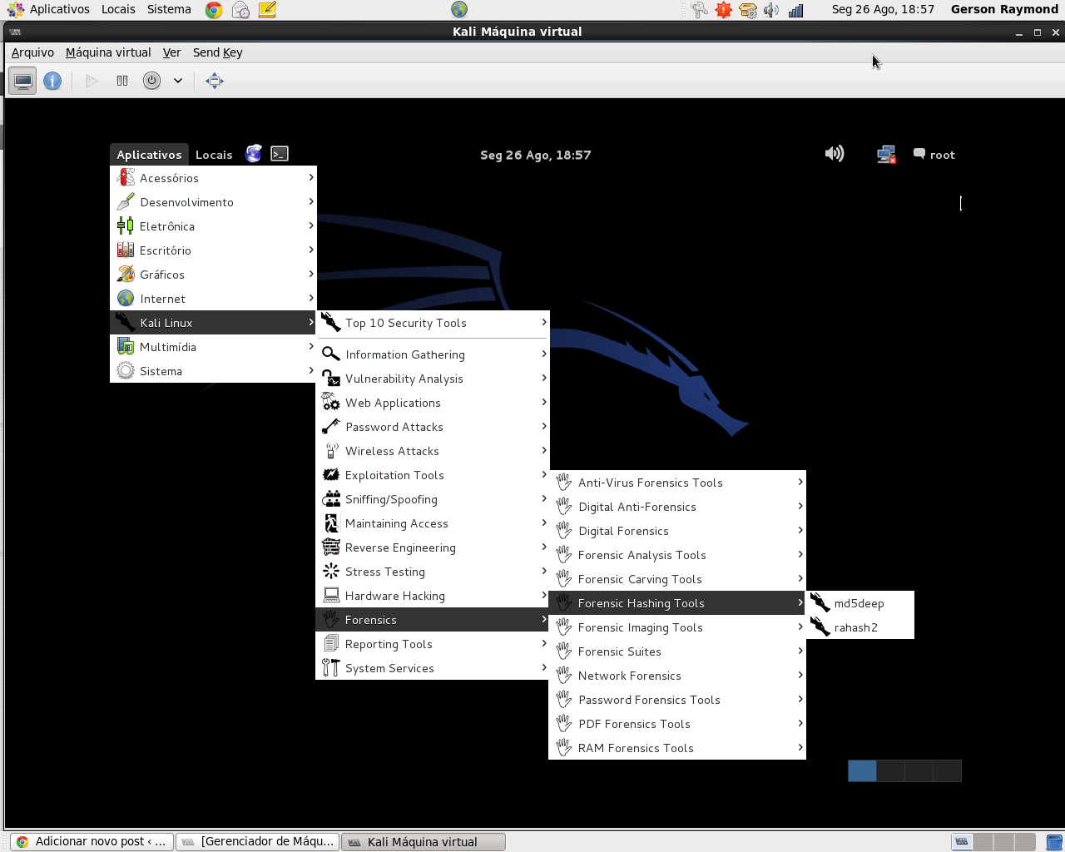The width and height of the screenshot is (1065, 852).
Task: Open the sticky notes icon in host panel
Action: point(267,10)
